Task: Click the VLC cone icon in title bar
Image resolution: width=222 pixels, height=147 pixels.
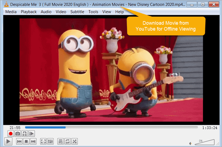Action: point(6,4)
